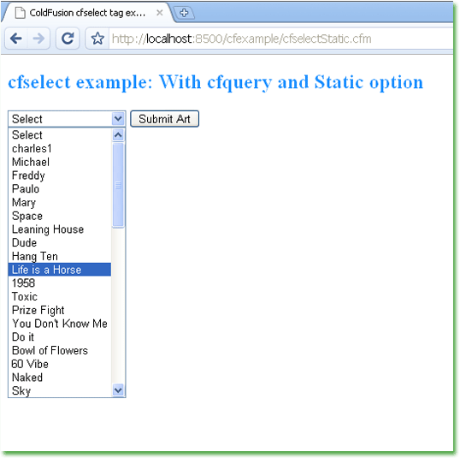The width and height of the screenshot is (460, 458).
Task: Choose 'Mary' from the list
Action: tap(60, 202)
